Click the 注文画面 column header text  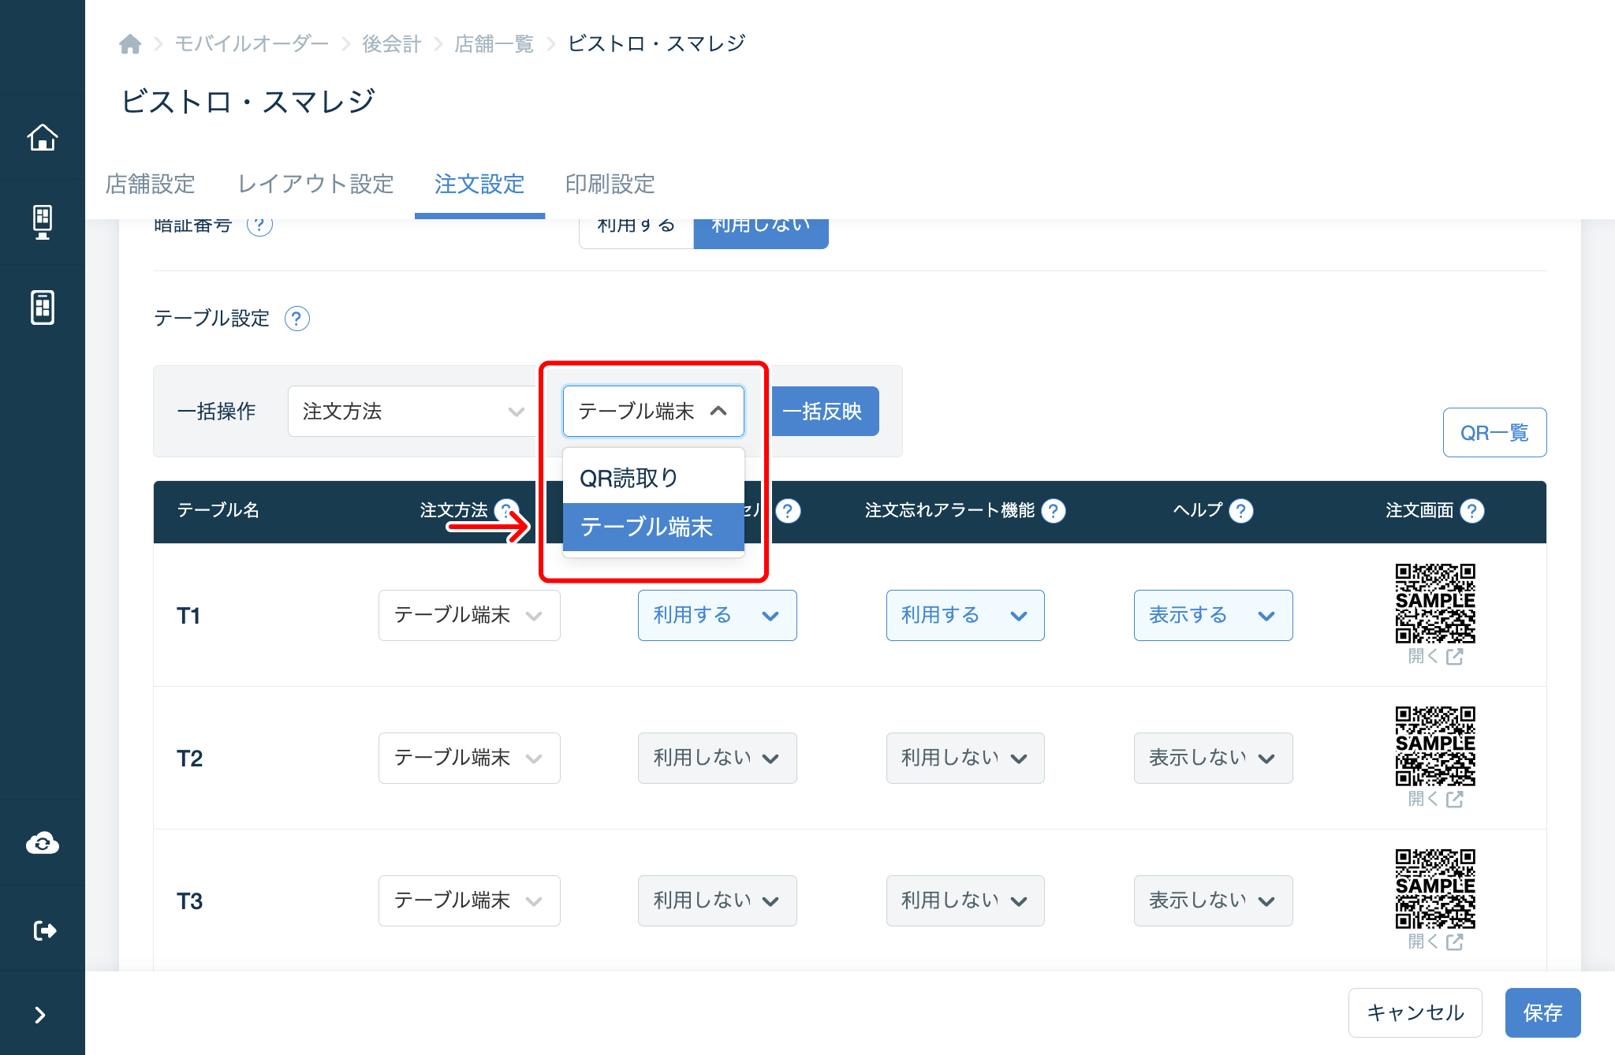pos(1419,510)
